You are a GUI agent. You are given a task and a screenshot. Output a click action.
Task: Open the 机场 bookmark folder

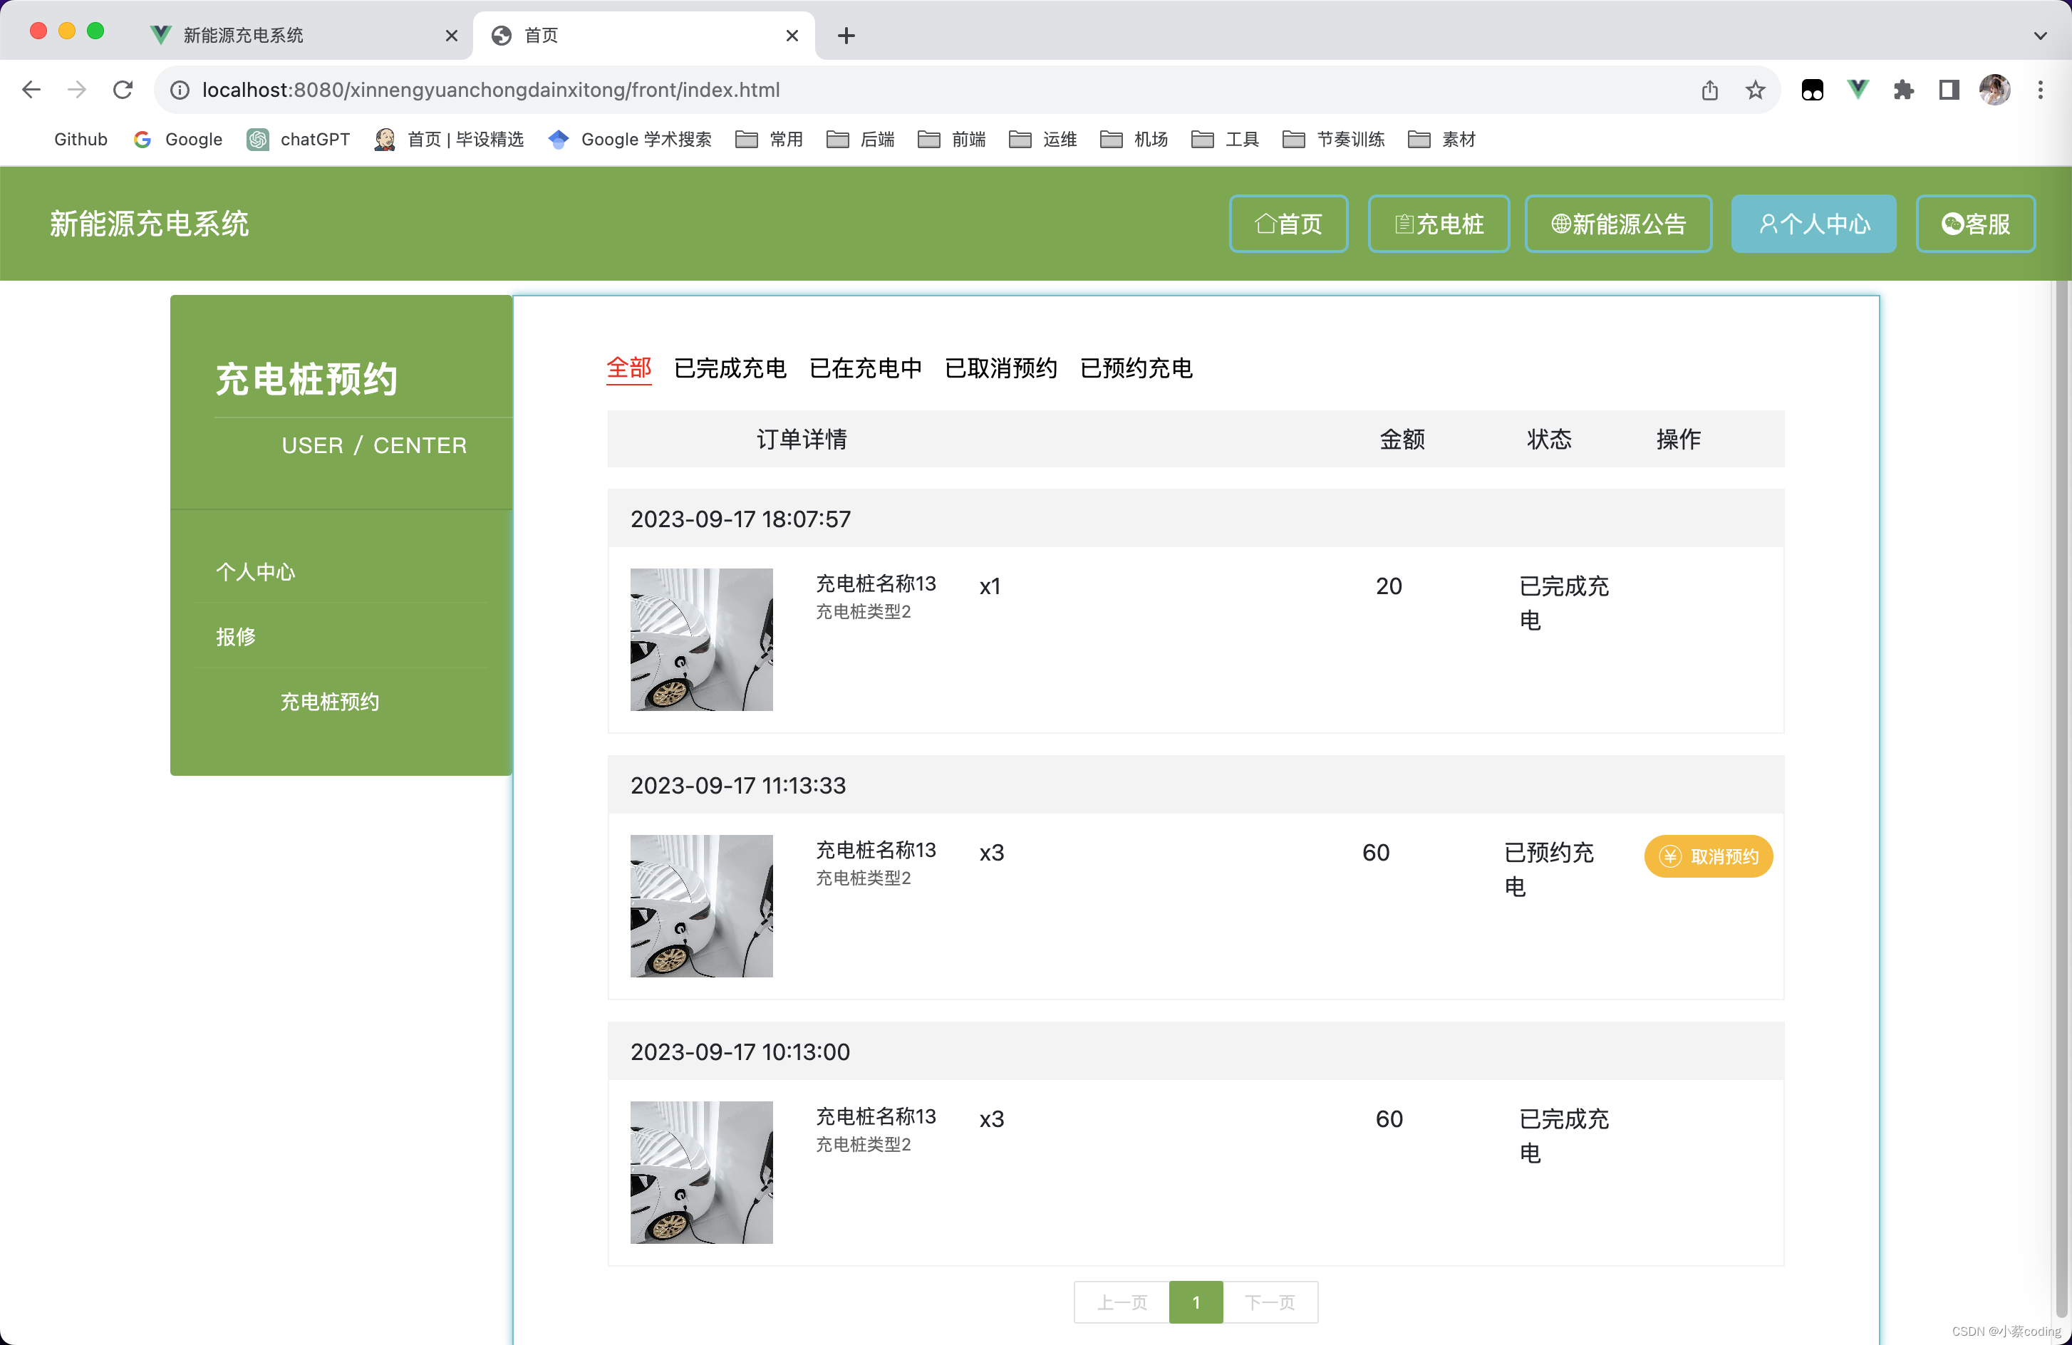(1134, 140)
